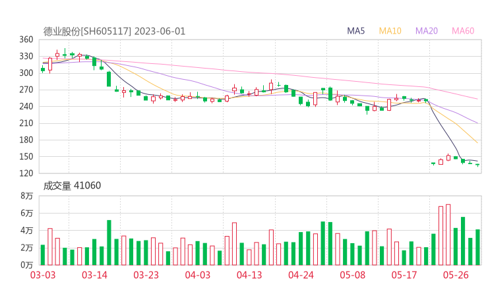This screenshot has width=488, height=290.
Task: Click the stock title 德业股份[SH605117] 2023-06-01
Action: pos(114,31)
